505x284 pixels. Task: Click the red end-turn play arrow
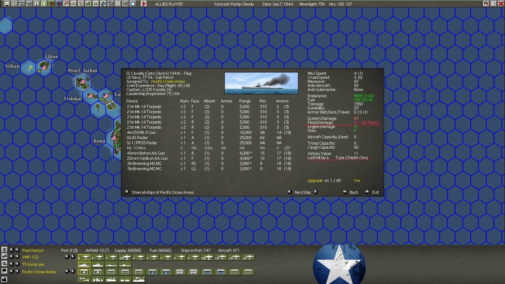point(144,4)
